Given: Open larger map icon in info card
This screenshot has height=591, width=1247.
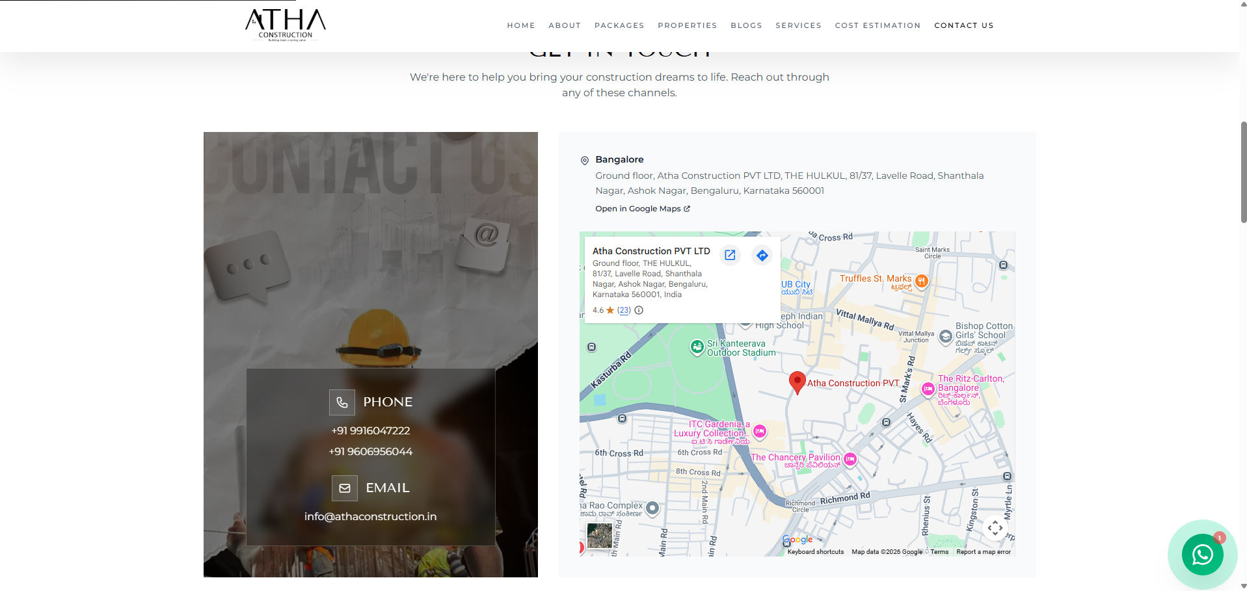Looking at the screenshot, I should (730, 255).
